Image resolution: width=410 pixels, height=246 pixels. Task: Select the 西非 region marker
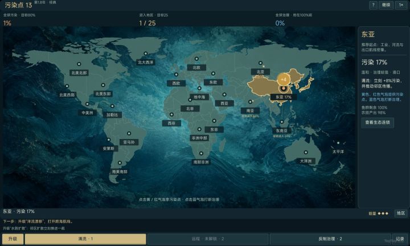pyautogui.click(x=171, y=114)
